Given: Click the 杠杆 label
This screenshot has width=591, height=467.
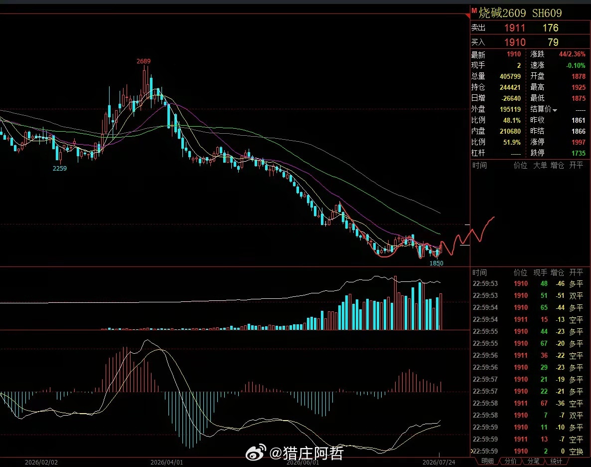Looking at the screenshot, I should (x=478, y=153).
